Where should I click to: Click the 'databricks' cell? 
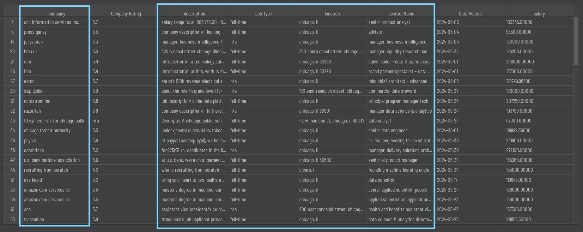point(57,150)
